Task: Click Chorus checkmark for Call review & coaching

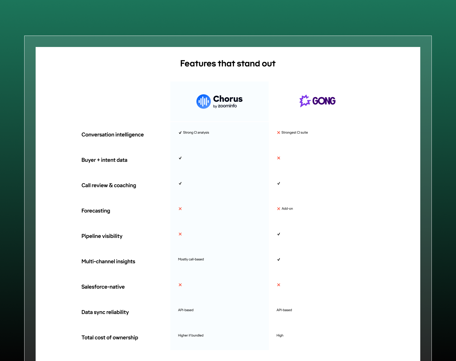Action: pyautogui.click(x=180, y=183)
